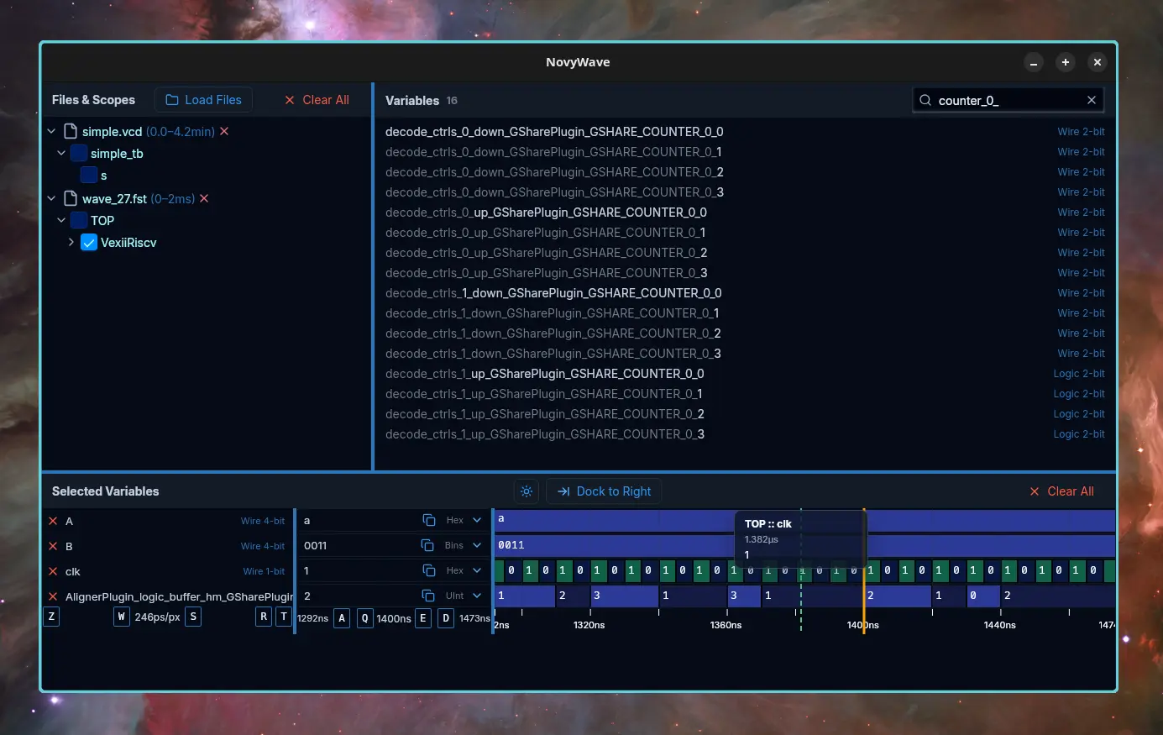Clear All files in Files & Scopes
Image resolution: width=1163 pixels, height=735 pixels.
[317, 100]
